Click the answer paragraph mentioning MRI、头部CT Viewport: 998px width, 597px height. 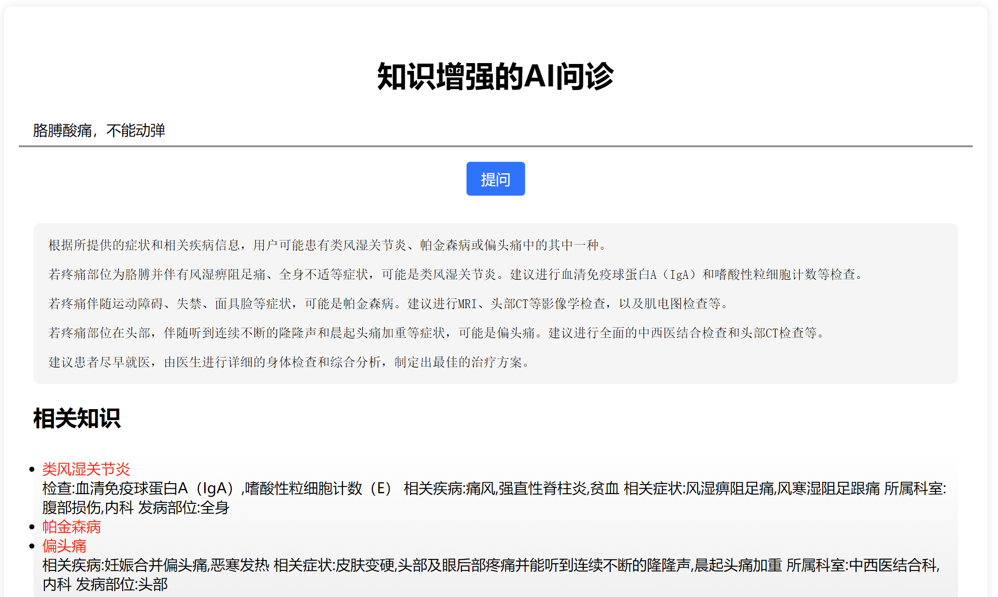click(x=388, y=304)
